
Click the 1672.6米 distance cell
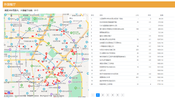pyautogui.click(x=160, y=67)
